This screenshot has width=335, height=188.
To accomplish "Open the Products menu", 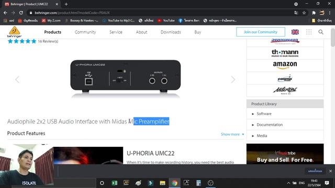I will click(x=52, y=32).
